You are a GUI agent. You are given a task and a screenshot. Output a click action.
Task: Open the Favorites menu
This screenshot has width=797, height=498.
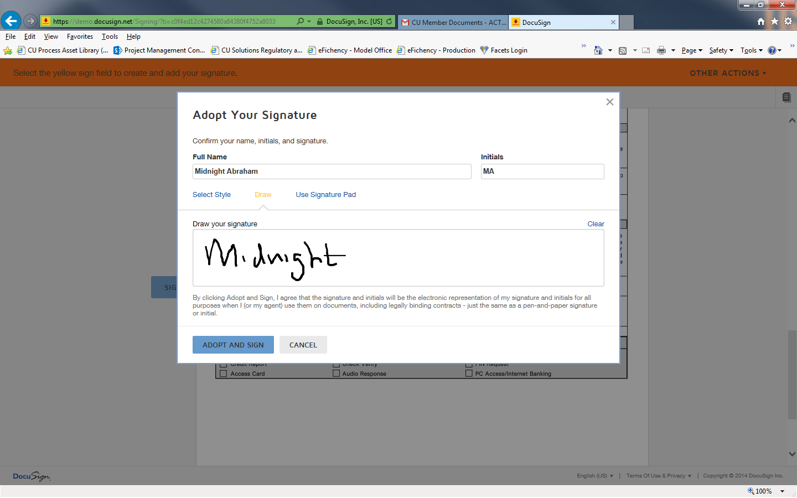click(80, 37)
